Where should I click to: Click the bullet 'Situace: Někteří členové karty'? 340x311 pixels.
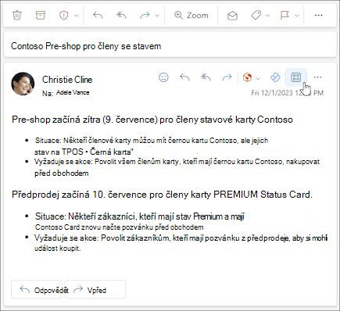coord(152,141)
